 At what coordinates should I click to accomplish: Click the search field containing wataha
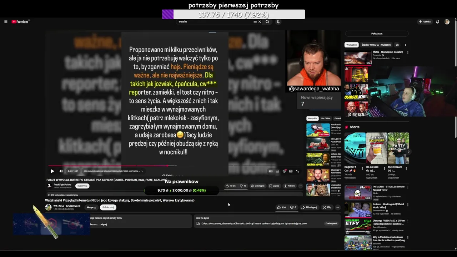pos(214,22)
